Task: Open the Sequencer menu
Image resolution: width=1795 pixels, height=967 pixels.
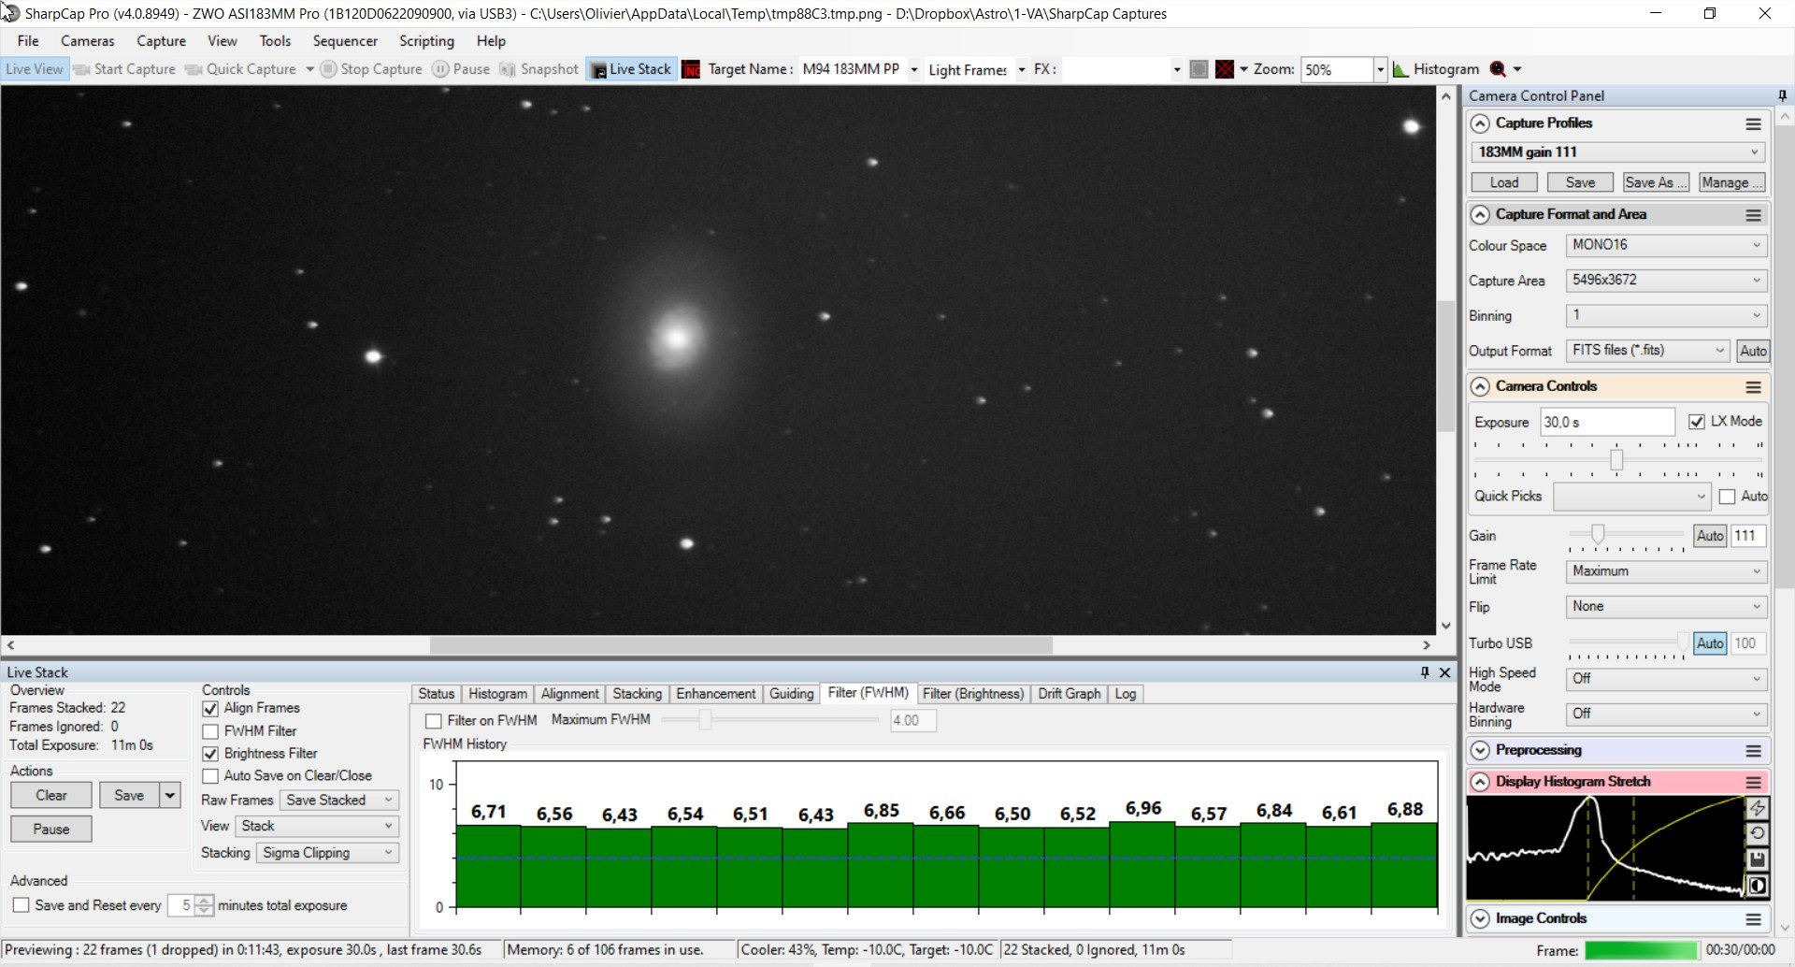Action: (345, 41)
